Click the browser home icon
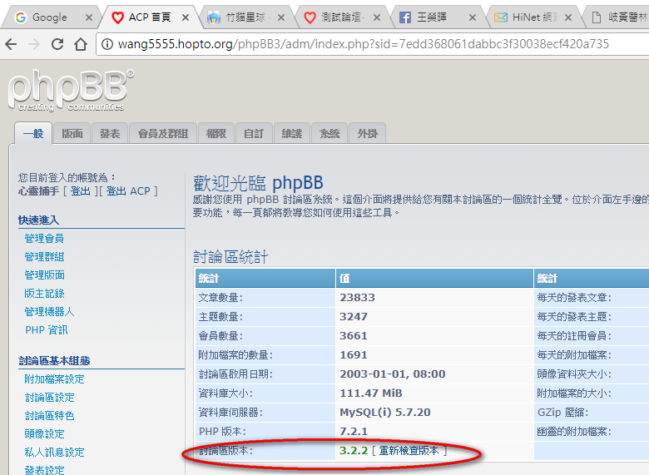 81,44
